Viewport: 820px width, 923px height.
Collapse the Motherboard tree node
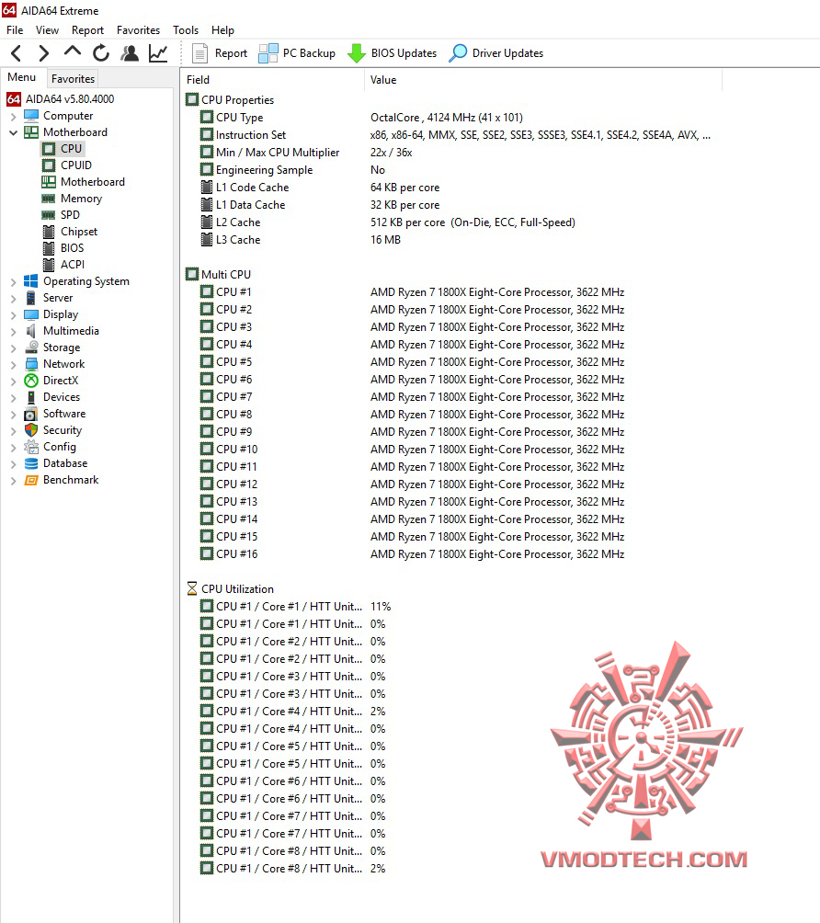[13, 132]
